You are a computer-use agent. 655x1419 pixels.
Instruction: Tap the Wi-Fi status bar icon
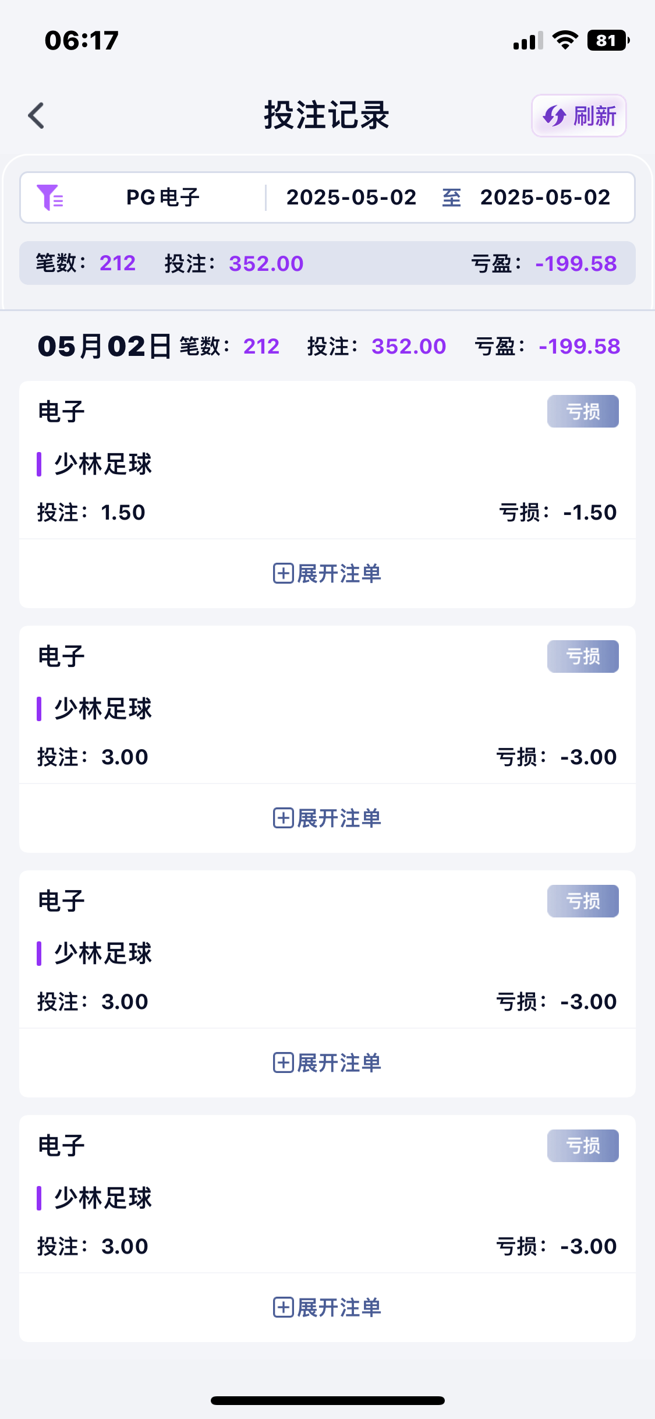click(x=565, y=40)
